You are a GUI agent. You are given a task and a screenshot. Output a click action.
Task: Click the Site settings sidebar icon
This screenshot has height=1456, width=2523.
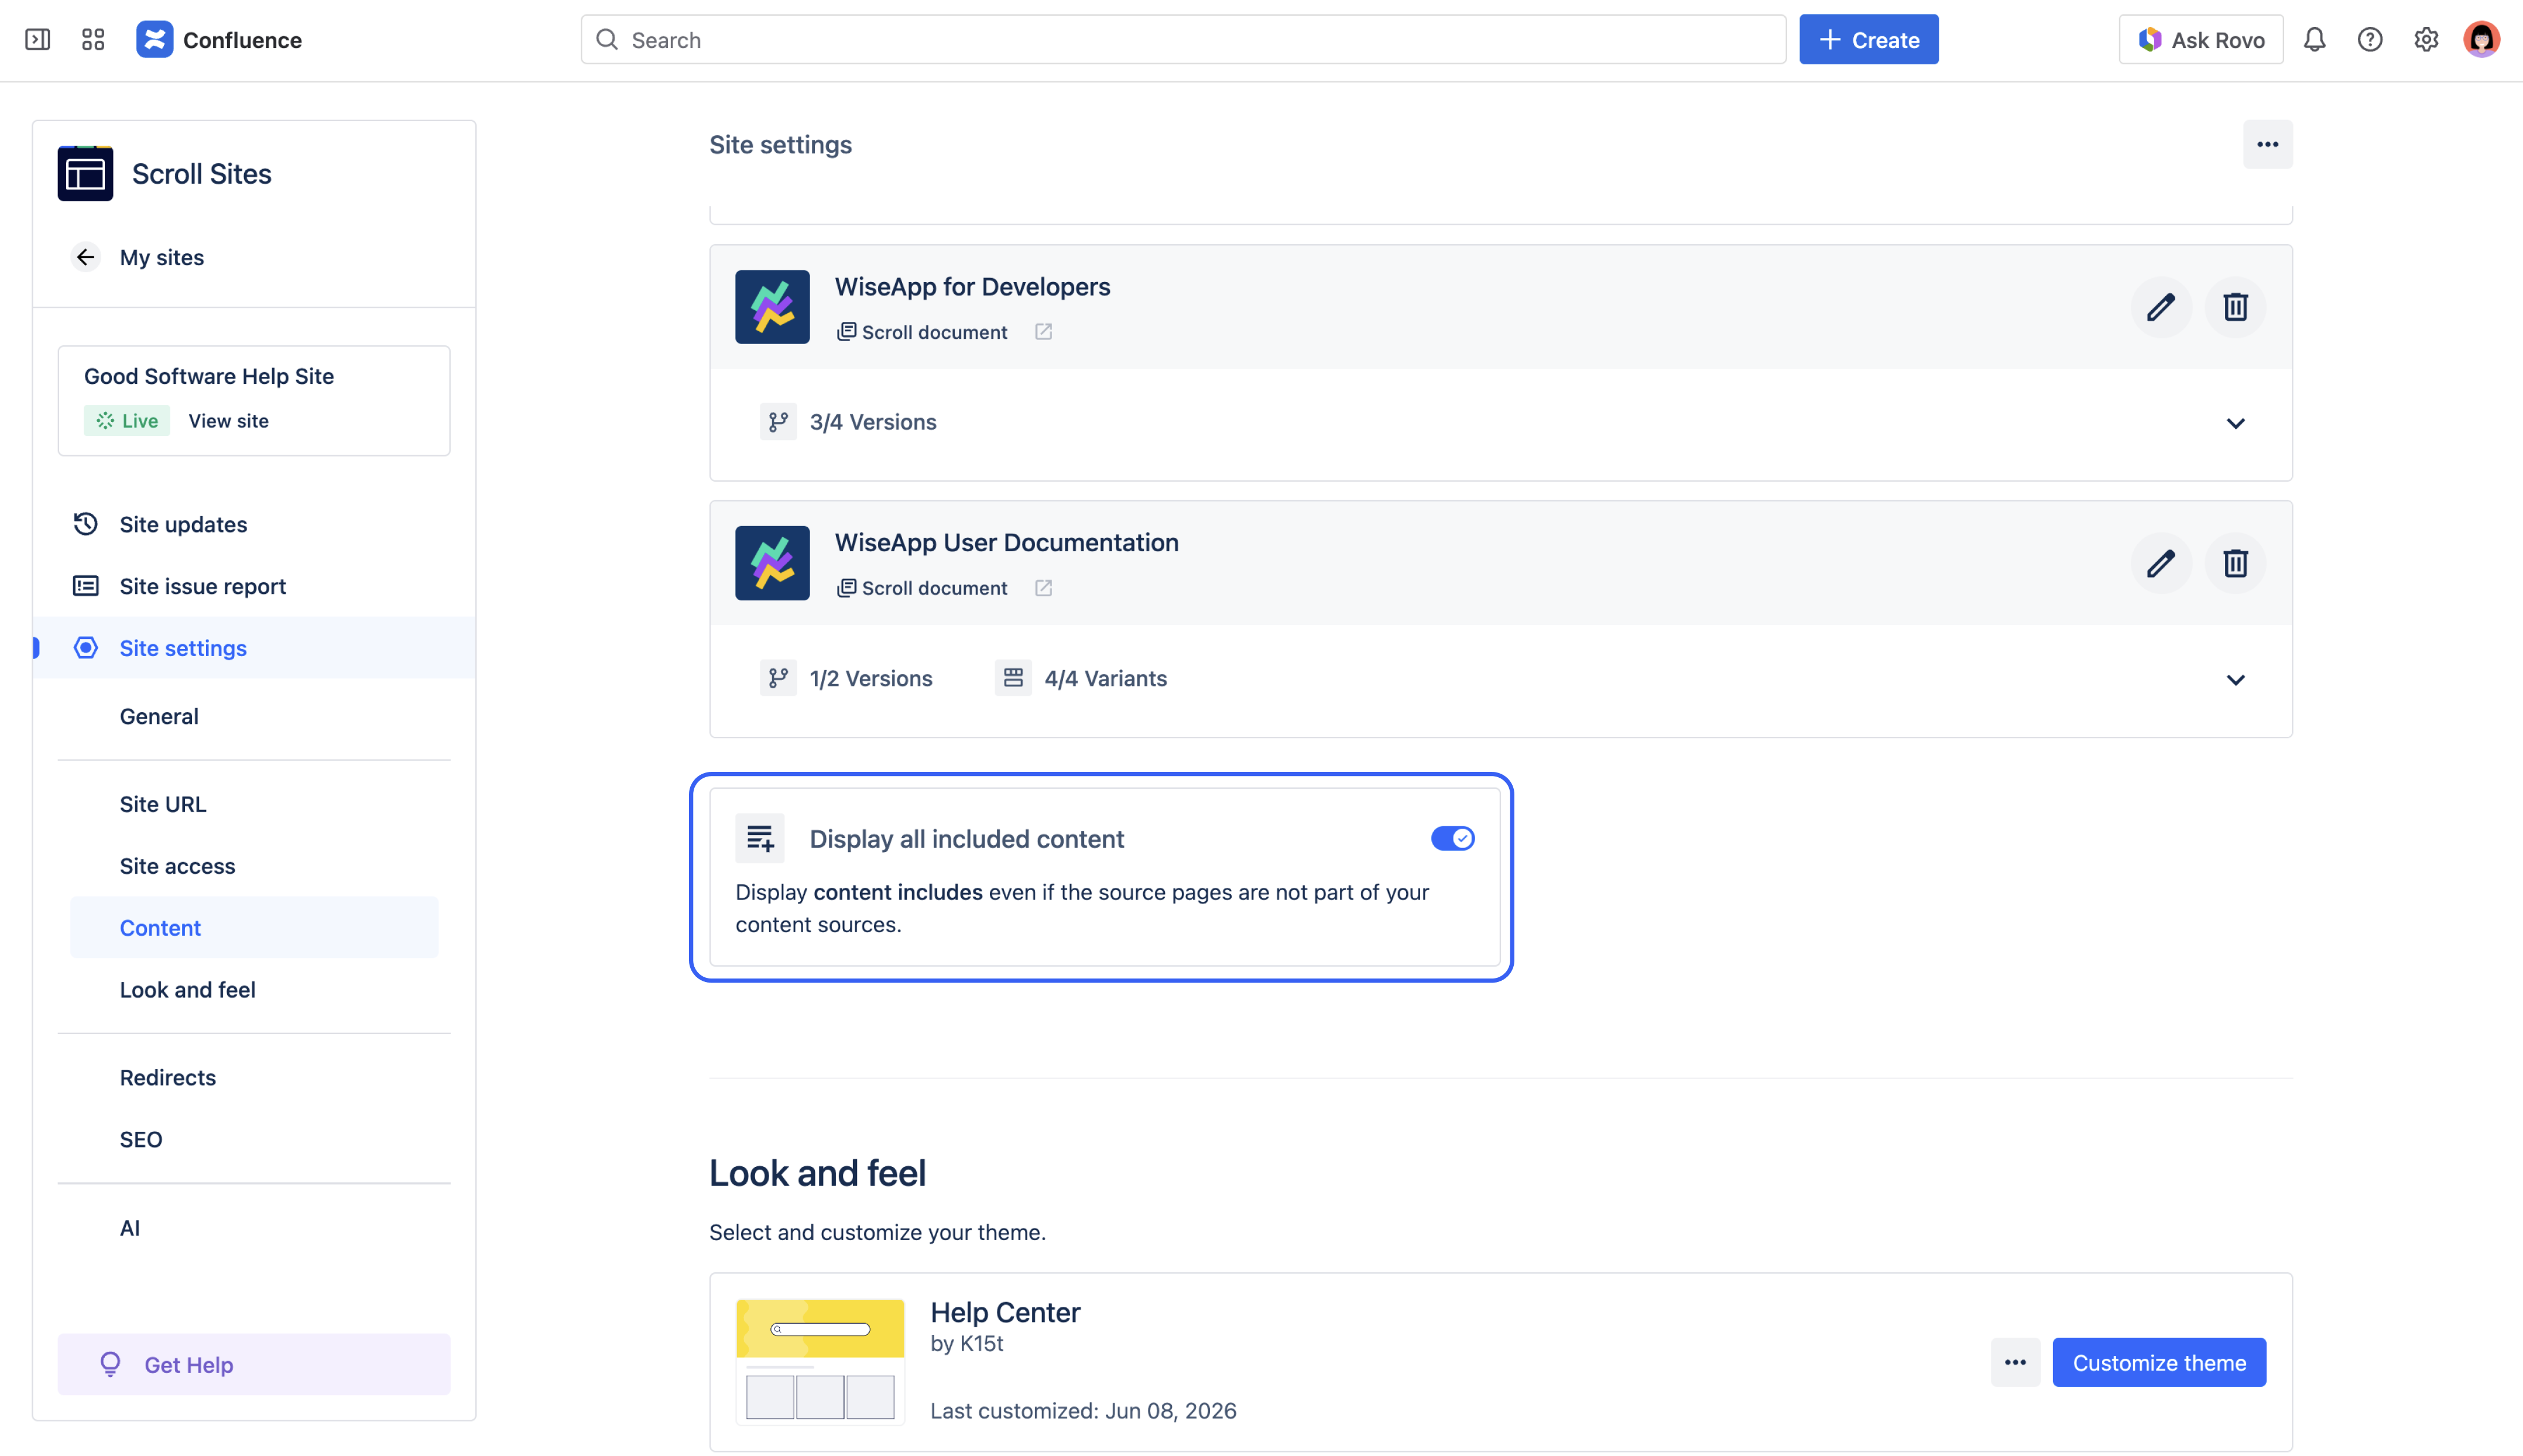pyautogui.click(x=86, y=648)
